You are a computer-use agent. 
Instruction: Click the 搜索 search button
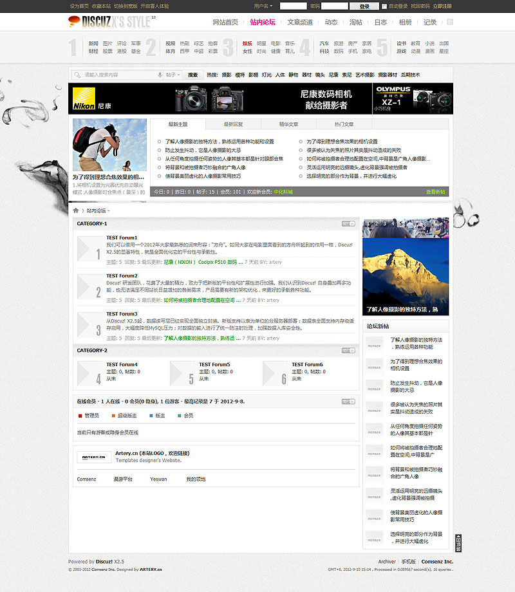tap(192, 75)
